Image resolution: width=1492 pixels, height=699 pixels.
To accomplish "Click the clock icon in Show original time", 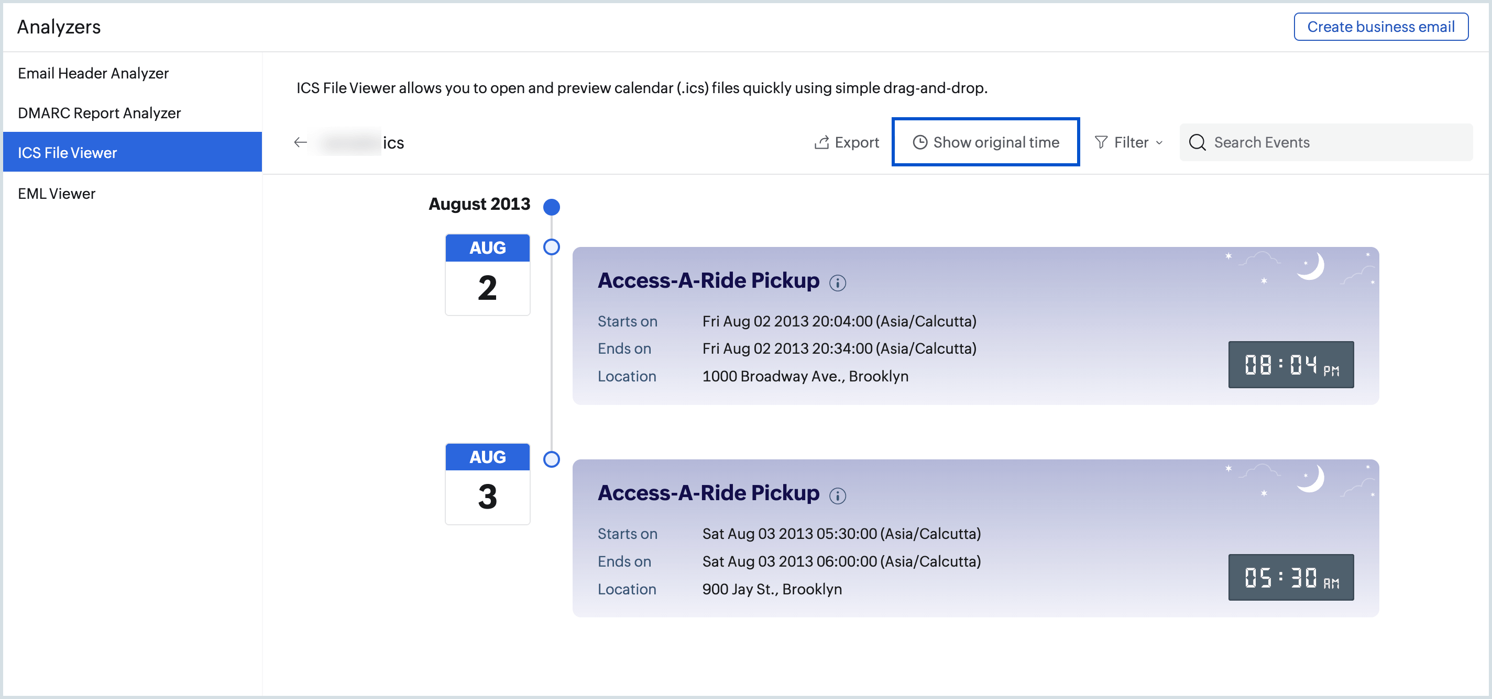I will pyautogui.click(x=920, y=142).
